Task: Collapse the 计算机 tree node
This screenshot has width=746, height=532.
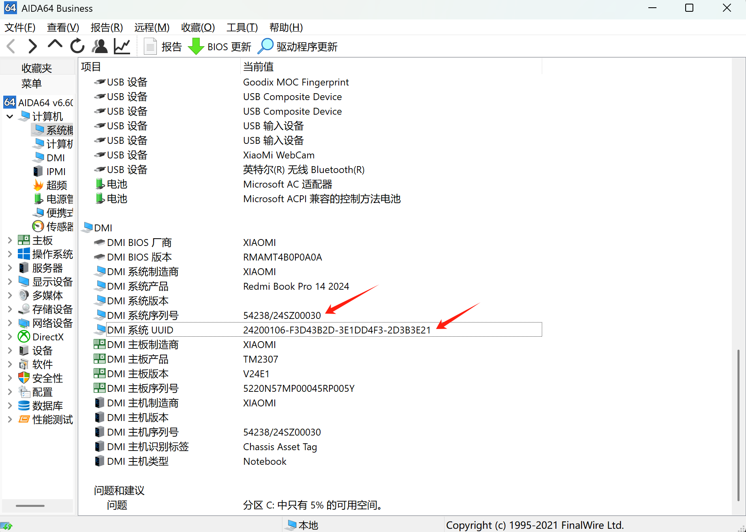Action: (x=10, y=117)
